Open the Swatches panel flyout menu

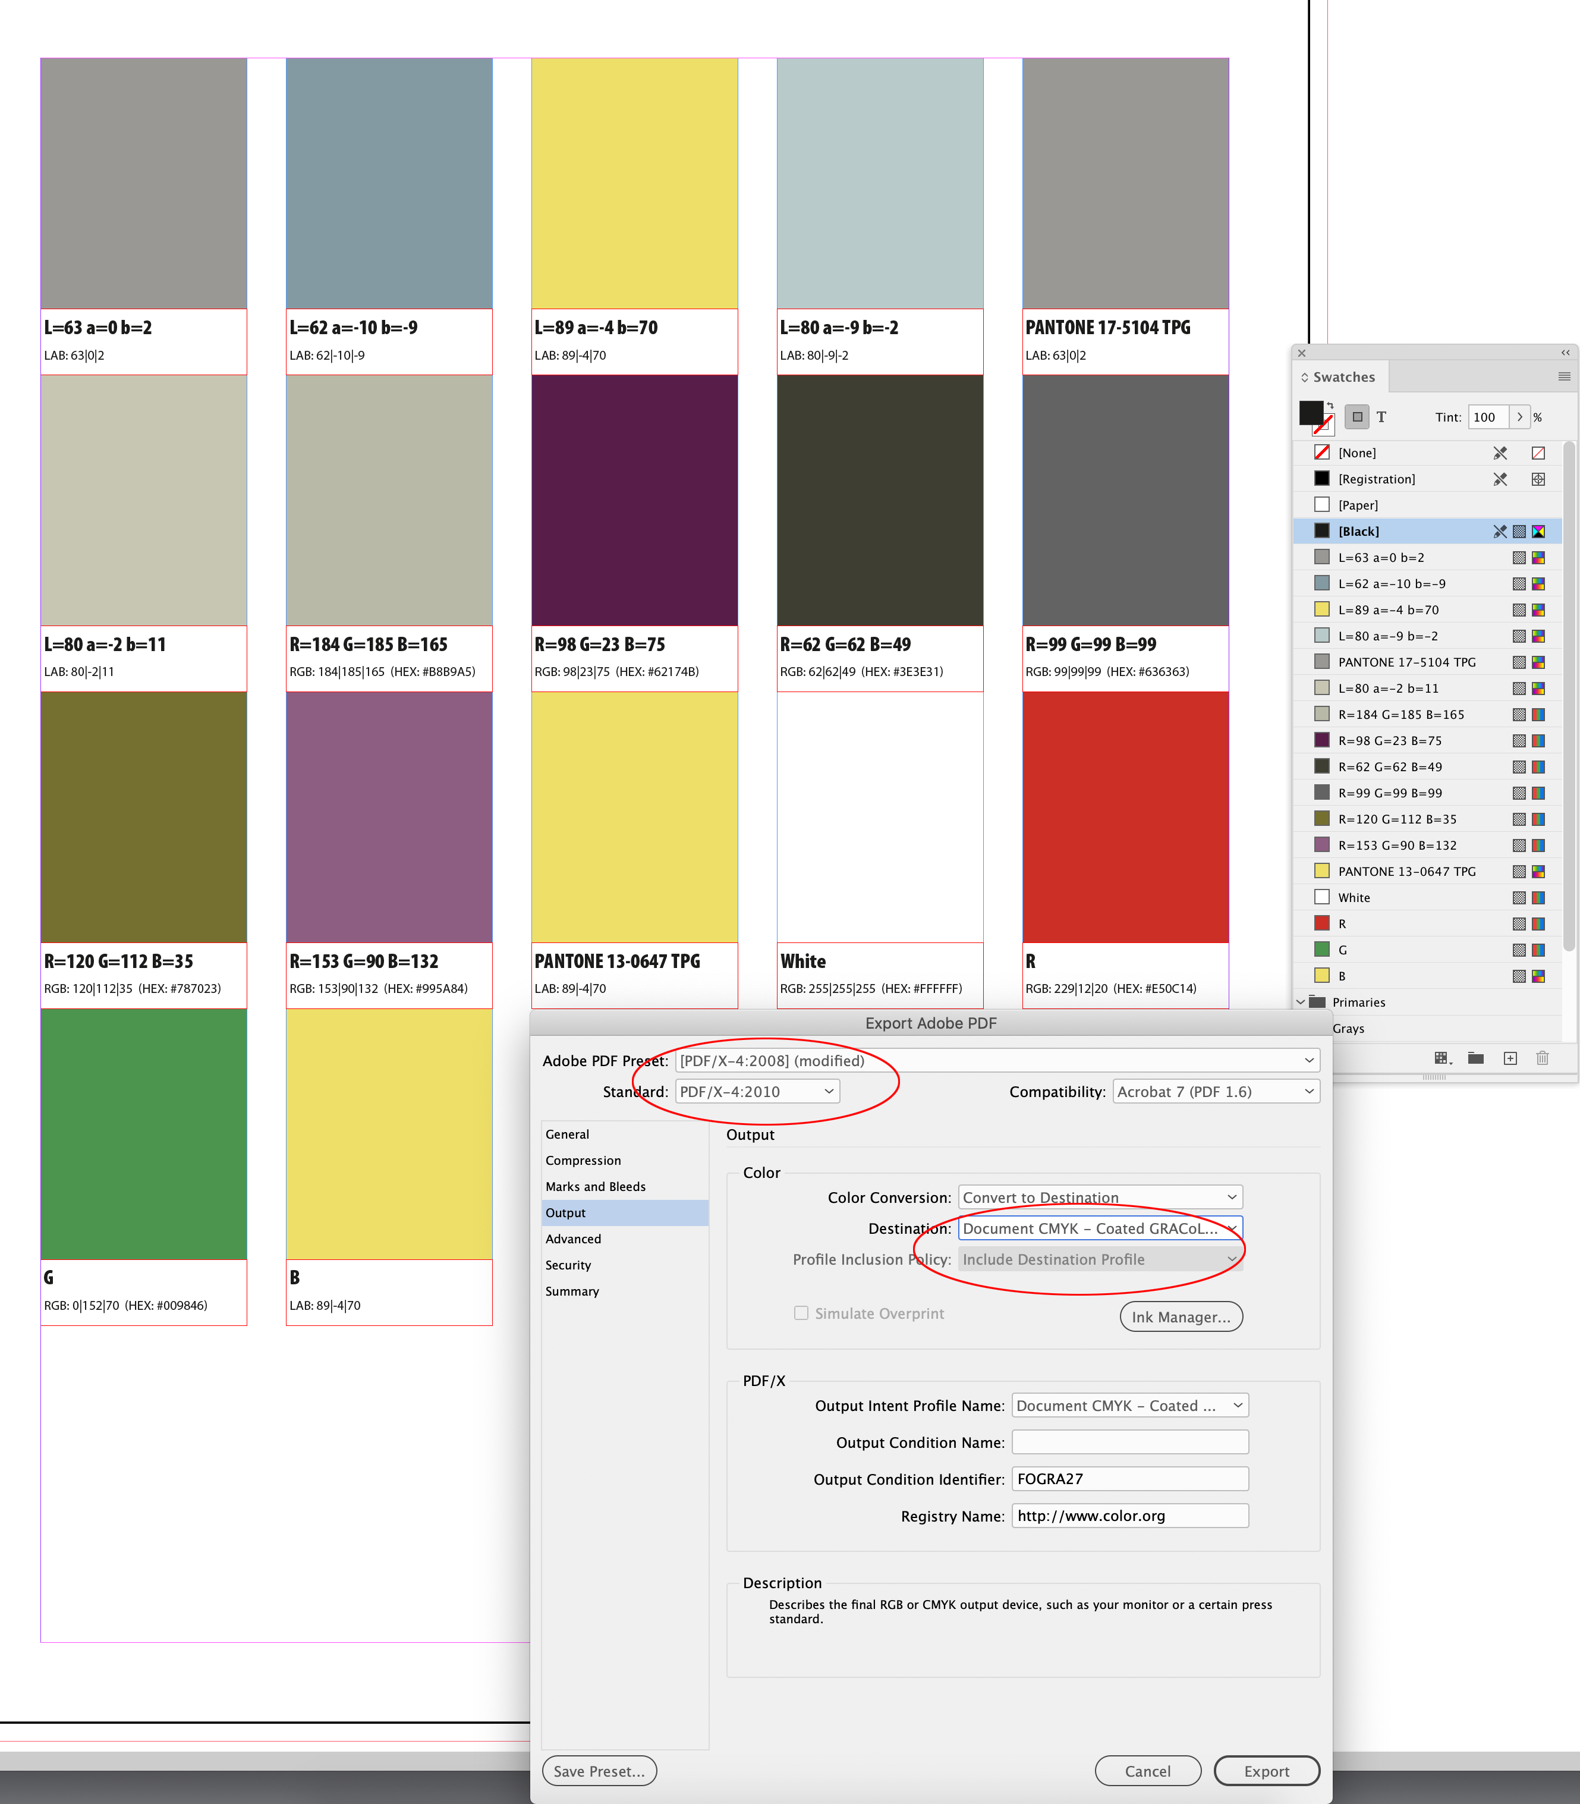pyautogui.click(x=1564, y=376)
